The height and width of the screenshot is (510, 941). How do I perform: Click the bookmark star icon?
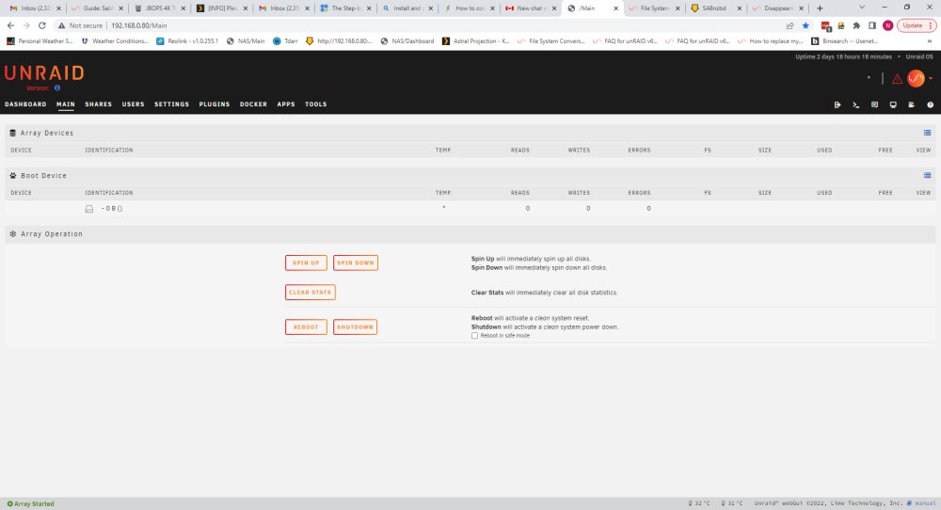[x=805, y=25]
